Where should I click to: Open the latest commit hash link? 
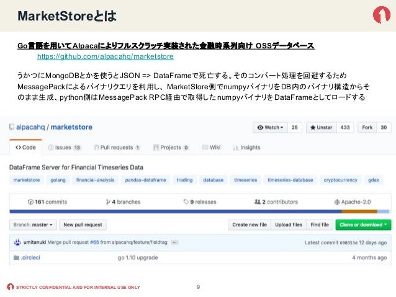pos(349,242)
